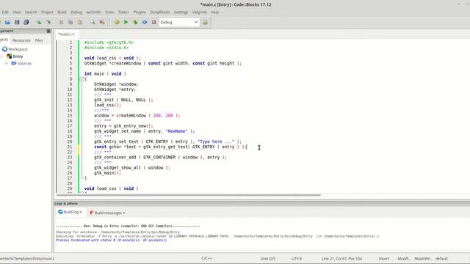470x264 pixels.
Task: Build project with the gear Build icon
Action: pyautogui.click(x=117, y=22)
